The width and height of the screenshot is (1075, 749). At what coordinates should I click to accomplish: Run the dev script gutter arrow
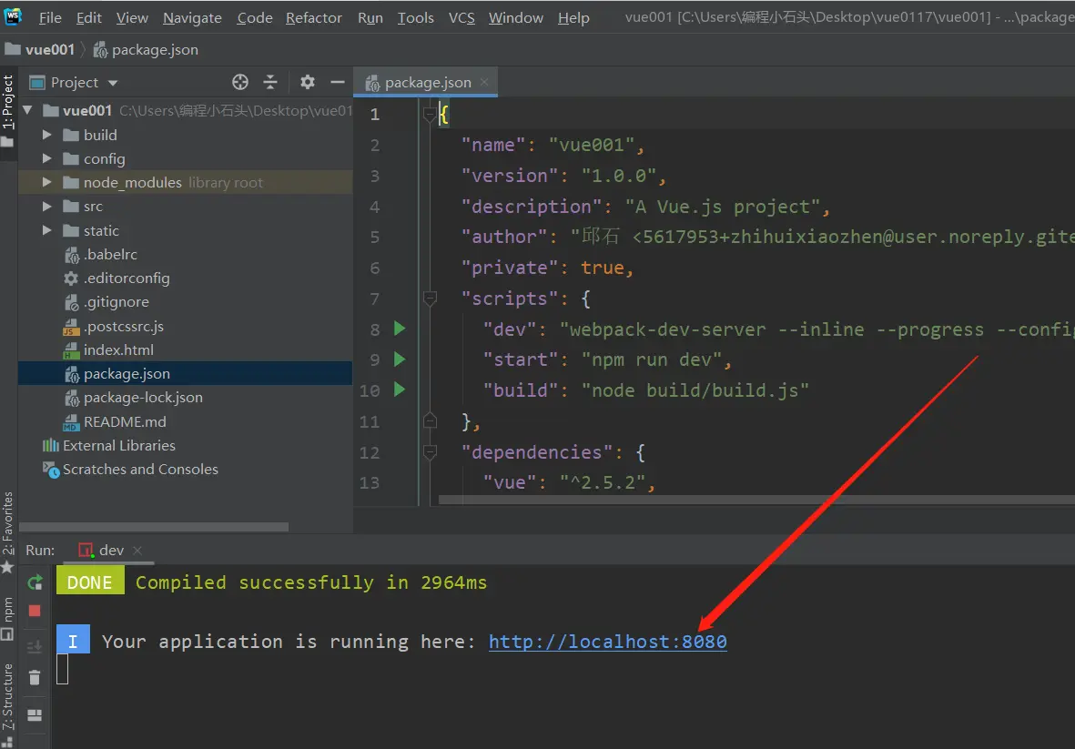tap(400, 329)
